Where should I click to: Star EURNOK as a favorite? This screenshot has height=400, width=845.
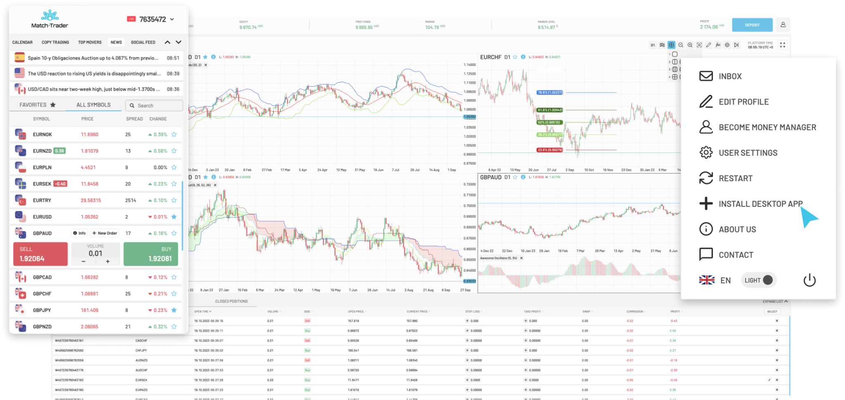[174, 134]
